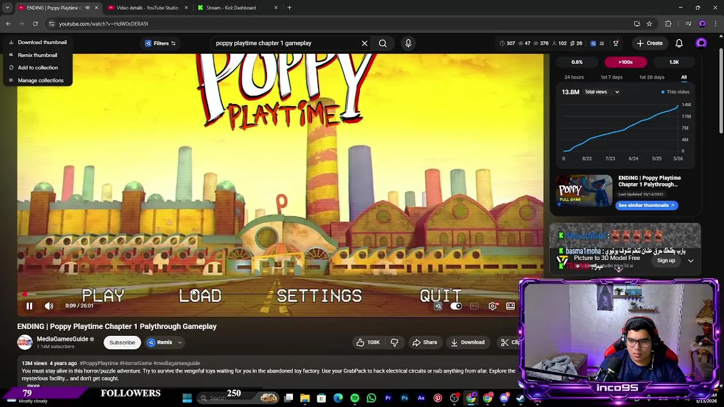724x407 pixels.
Task: Click the >100x pill
Action: pyautogui.click(x=625, y=62)
